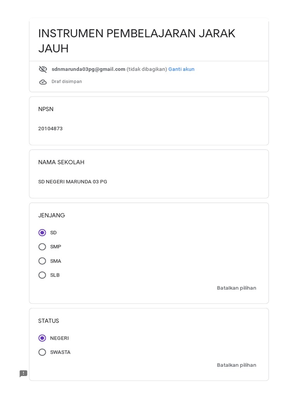Click the NPSN field value 20104873

pyautogui.click(x=50, y=129)
